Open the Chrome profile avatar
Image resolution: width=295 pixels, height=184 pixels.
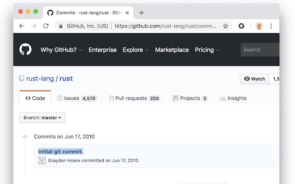[x=259, y=26]
